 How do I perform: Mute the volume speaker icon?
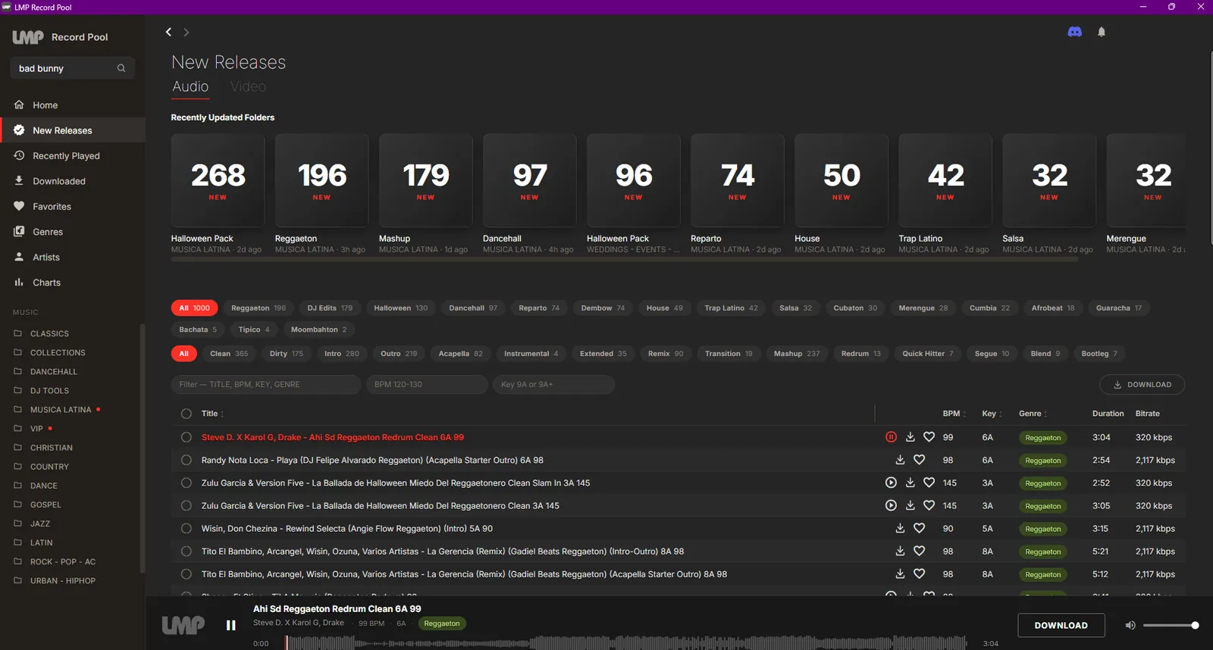(x=1130, y=625)
